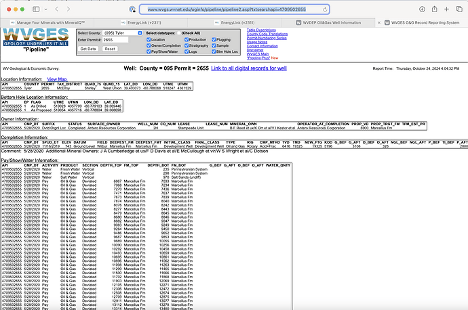Show Safari downloads
The width and height of the screenshot is (468, 310).
422,9
